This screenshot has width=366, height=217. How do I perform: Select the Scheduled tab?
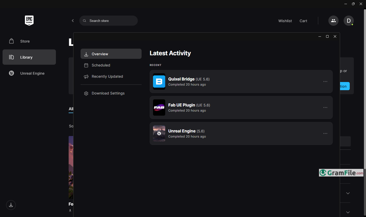111,65
